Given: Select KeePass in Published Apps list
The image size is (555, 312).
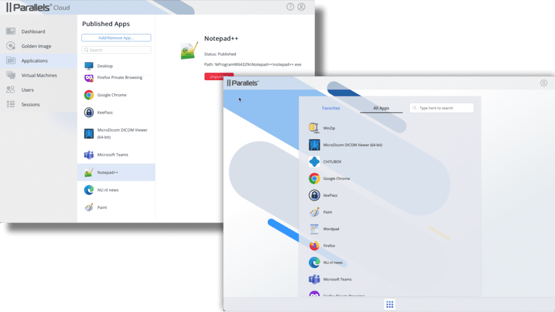Looking at the screenshot, I should 106,112.
